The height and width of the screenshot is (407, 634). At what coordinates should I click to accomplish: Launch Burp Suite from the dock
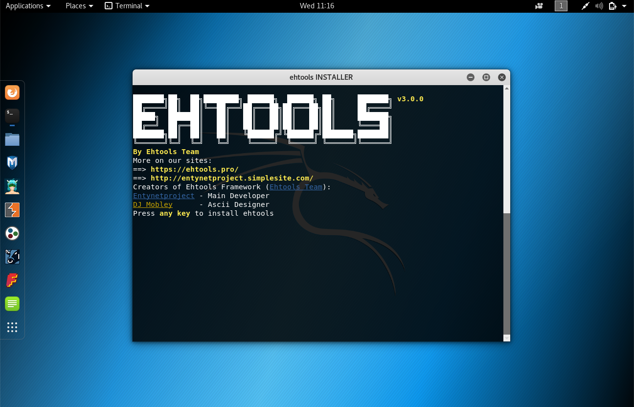[12, 210]
